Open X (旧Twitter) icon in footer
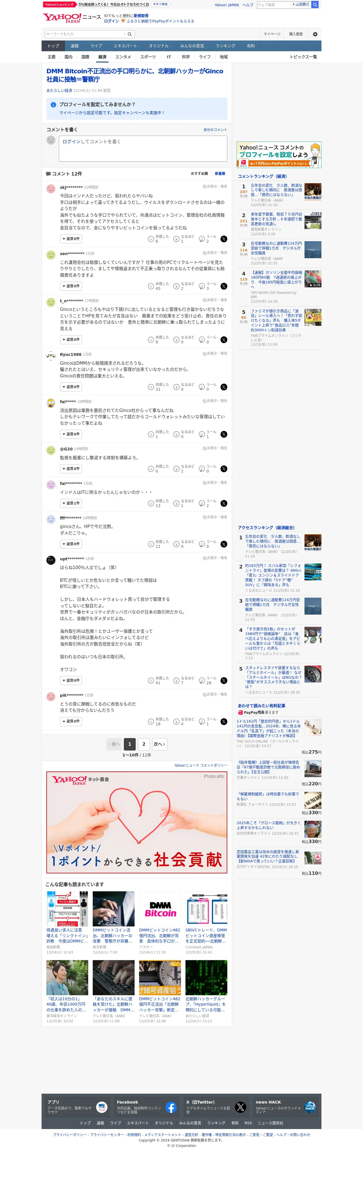The image size is (363, 1180). coord(241,1108)
